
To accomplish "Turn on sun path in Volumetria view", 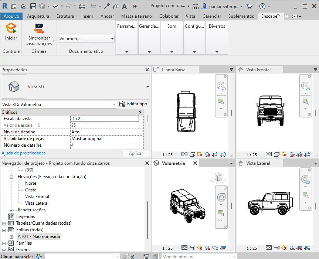I will [x=200, y=248].
